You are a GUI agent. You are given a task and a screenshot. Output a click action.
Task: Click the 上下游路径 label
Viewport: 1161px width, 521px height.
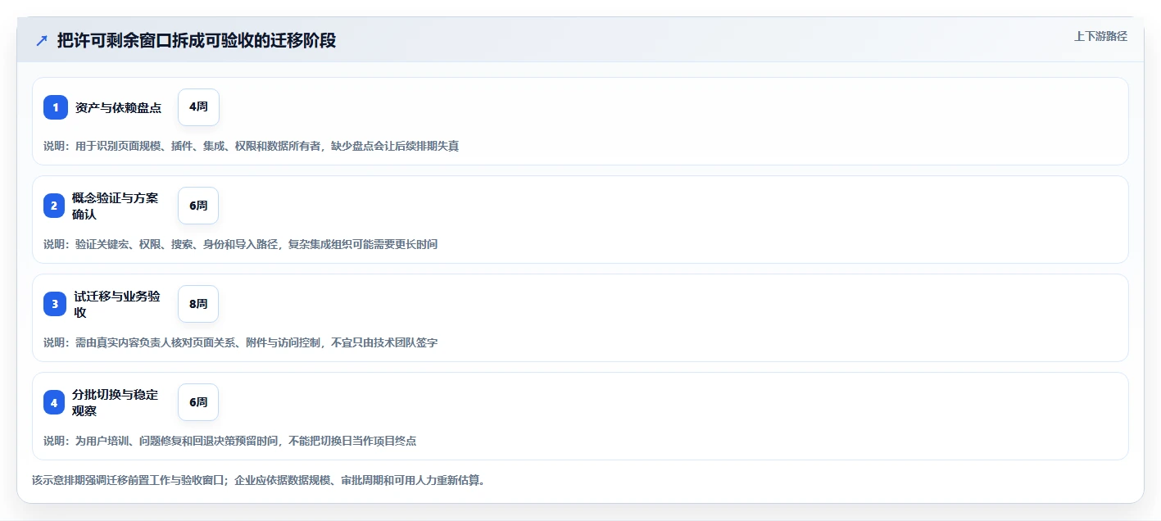click(1100, 36)
